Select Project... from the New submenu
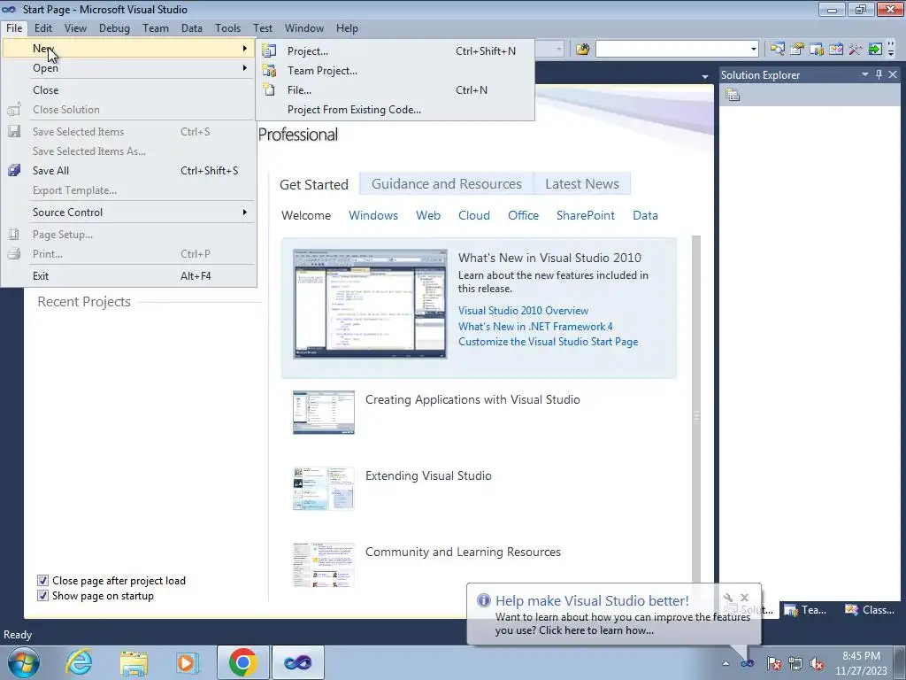The width and height of the screenshot is (906, 680). (x=395, y=50)
